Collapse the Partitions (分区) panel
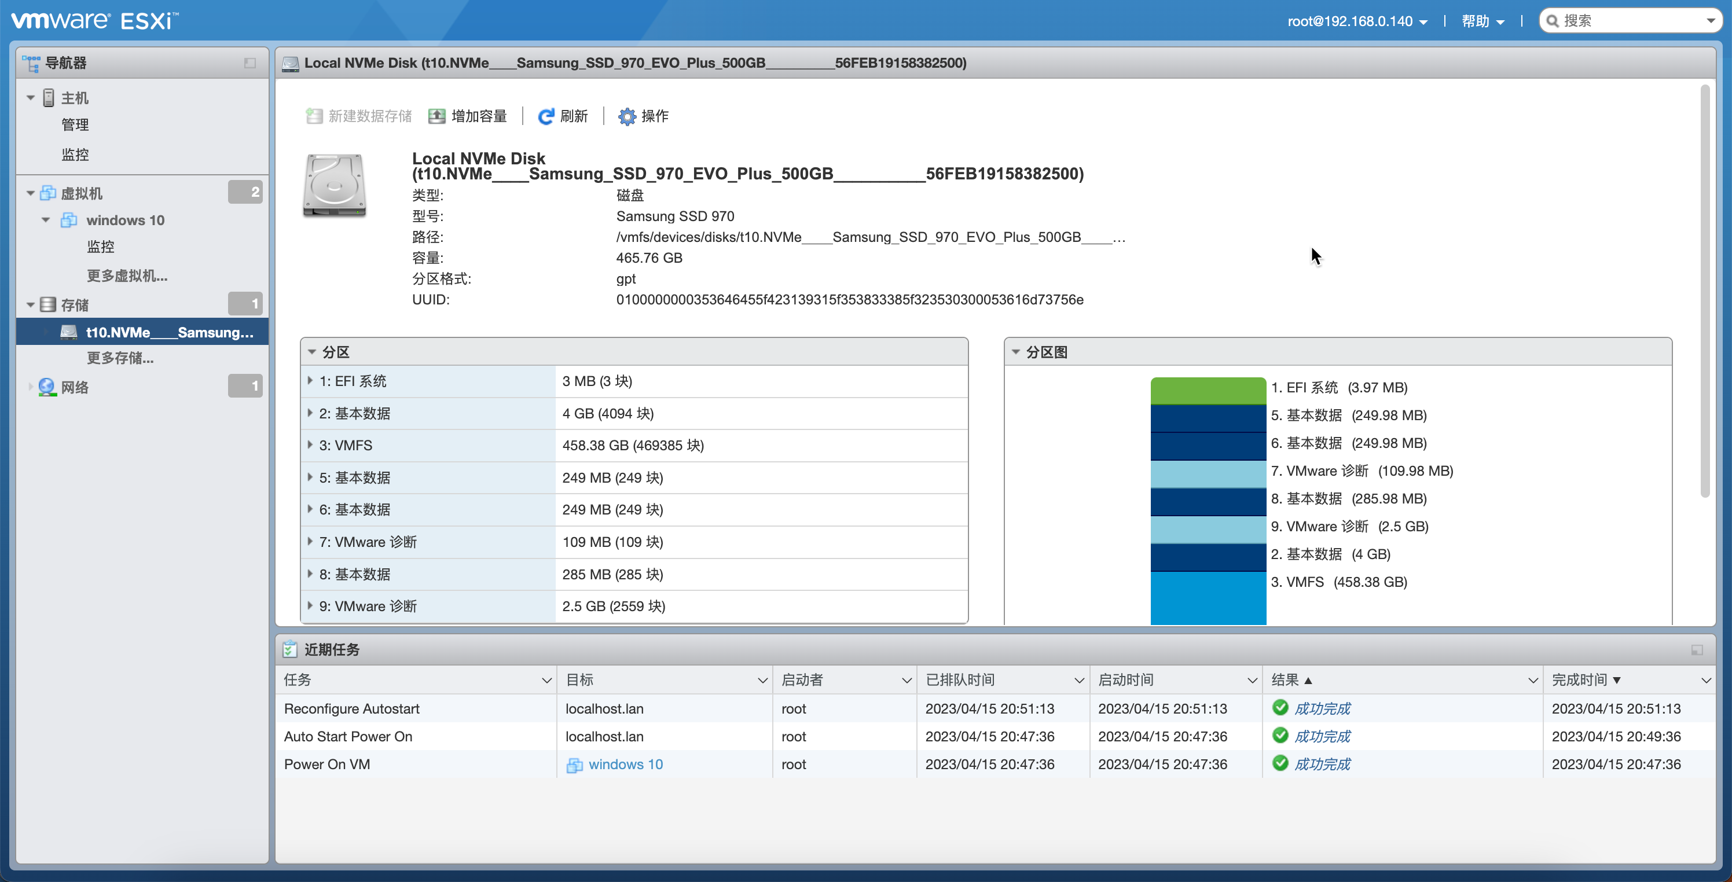Screen dimensions: 1732x882 pyautogui.click(x=312, y=352)
